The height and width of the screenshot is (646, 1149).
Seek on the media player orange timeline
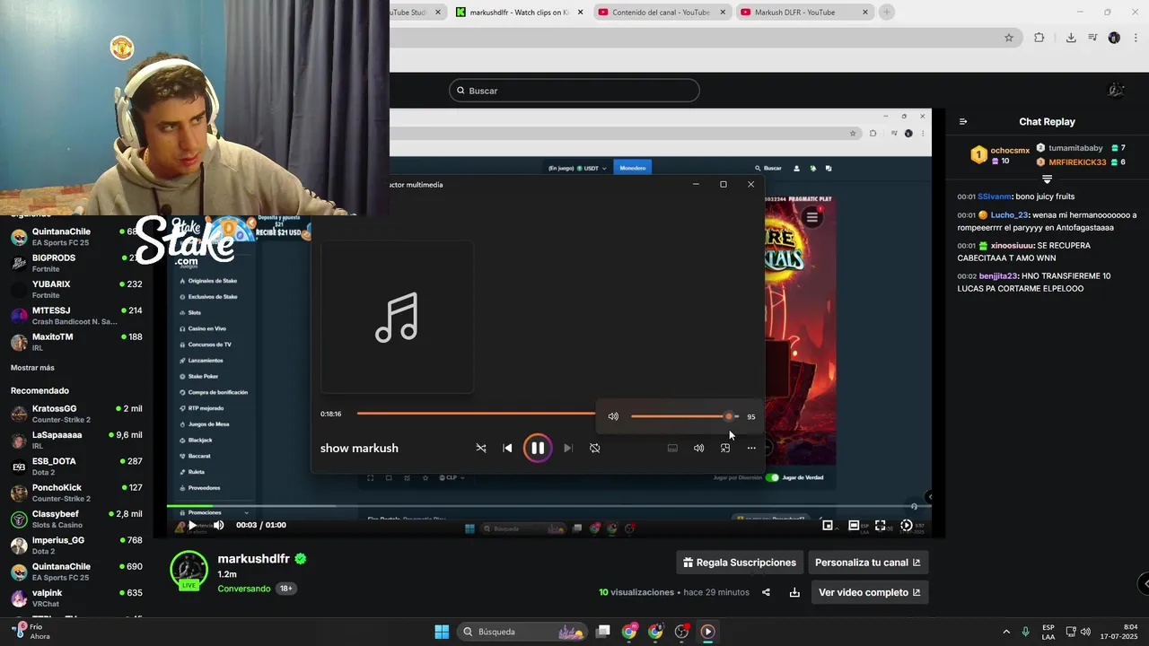[476, 414]
